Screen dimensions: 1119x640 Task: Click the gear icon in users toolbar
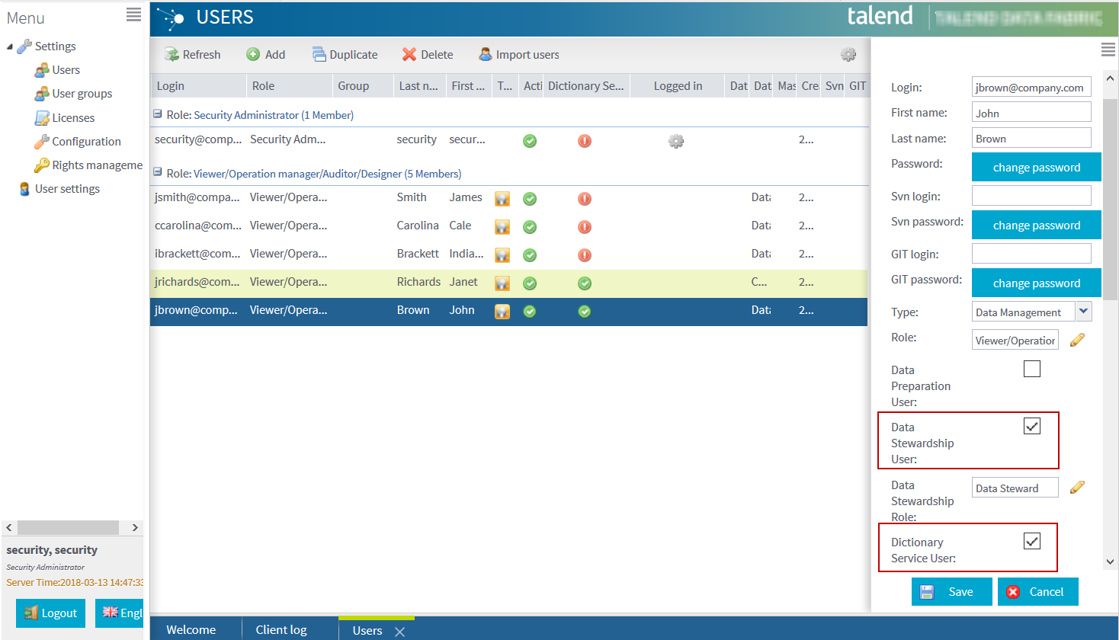tap(848, 55)
